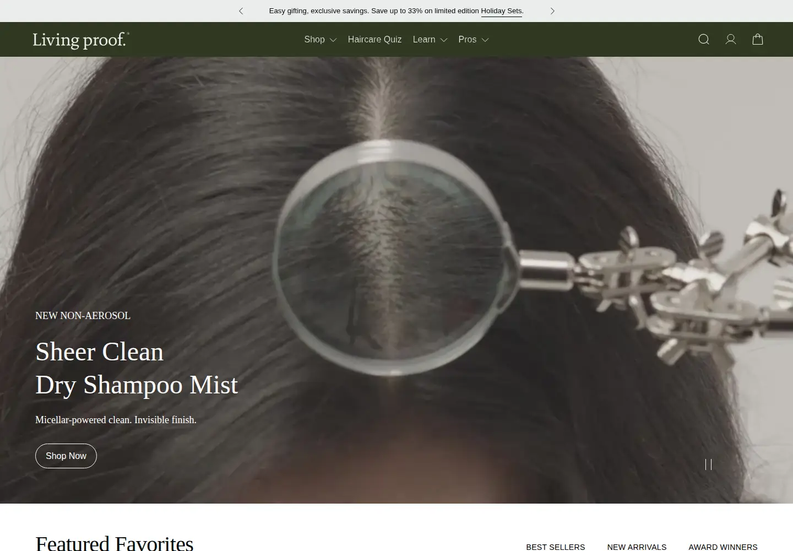This screenshot has height=551, width=793.
Task: Open the account profile icon
Action: [731, 39]
